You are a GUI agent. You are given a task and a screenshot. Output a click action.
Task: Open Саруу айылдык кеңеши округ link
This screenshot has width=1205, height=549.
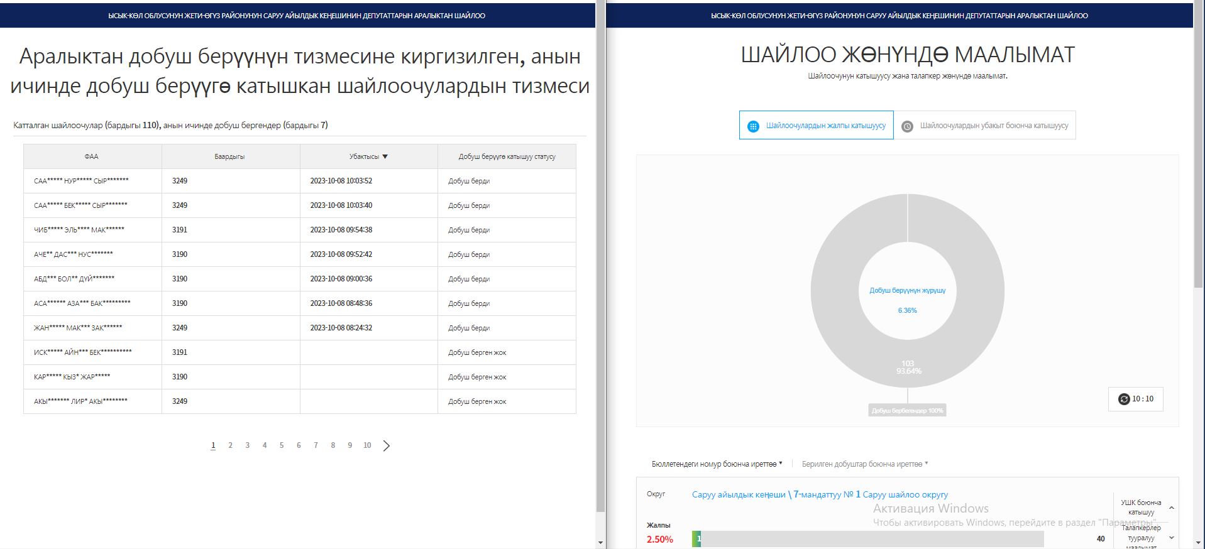820,495
